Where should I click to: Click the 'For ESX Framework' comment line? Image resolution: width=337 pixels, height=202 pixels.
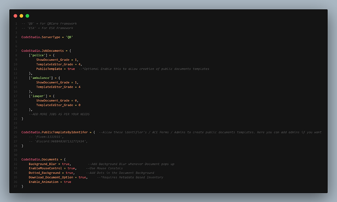(x=47, y=28)
